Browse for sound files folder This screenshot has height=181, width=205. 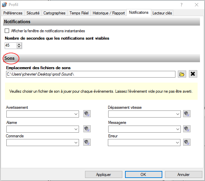pos(182,74)
